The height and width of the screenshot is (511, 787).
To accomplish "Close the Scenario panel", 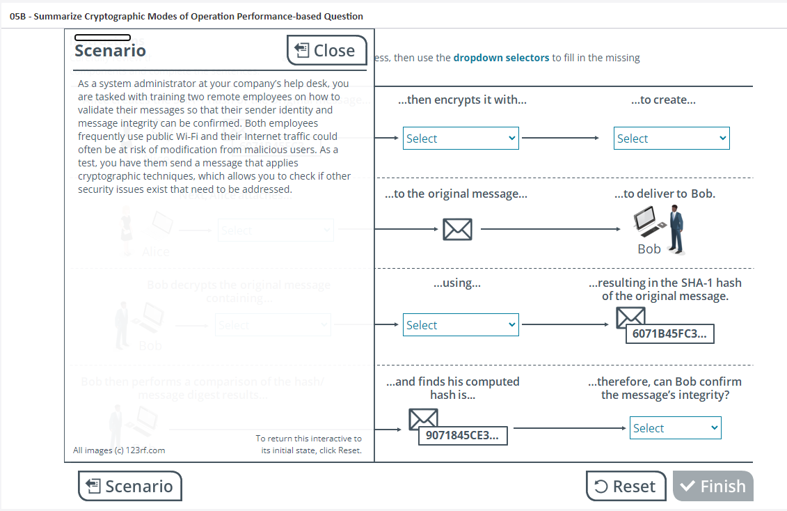I will pyautogui.click(x=326, y=51).
